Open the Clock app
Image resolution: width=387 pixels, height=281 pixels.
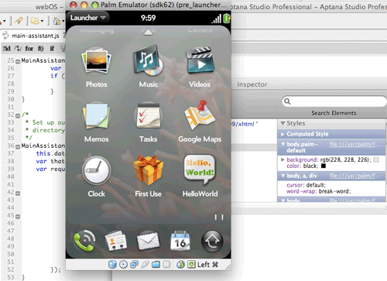[97, 171]
